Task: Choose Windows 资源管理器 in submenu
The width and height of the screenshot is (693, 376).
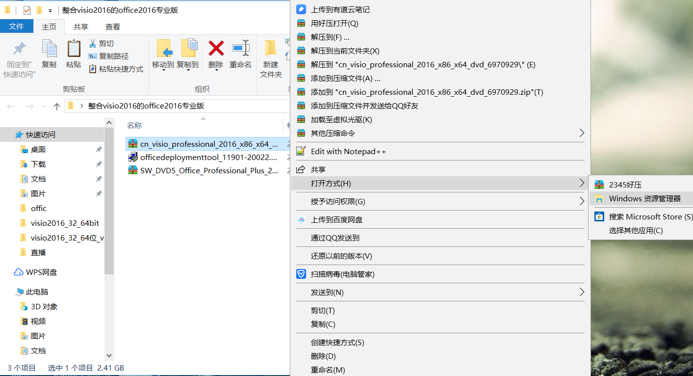Action: [641, 198]
